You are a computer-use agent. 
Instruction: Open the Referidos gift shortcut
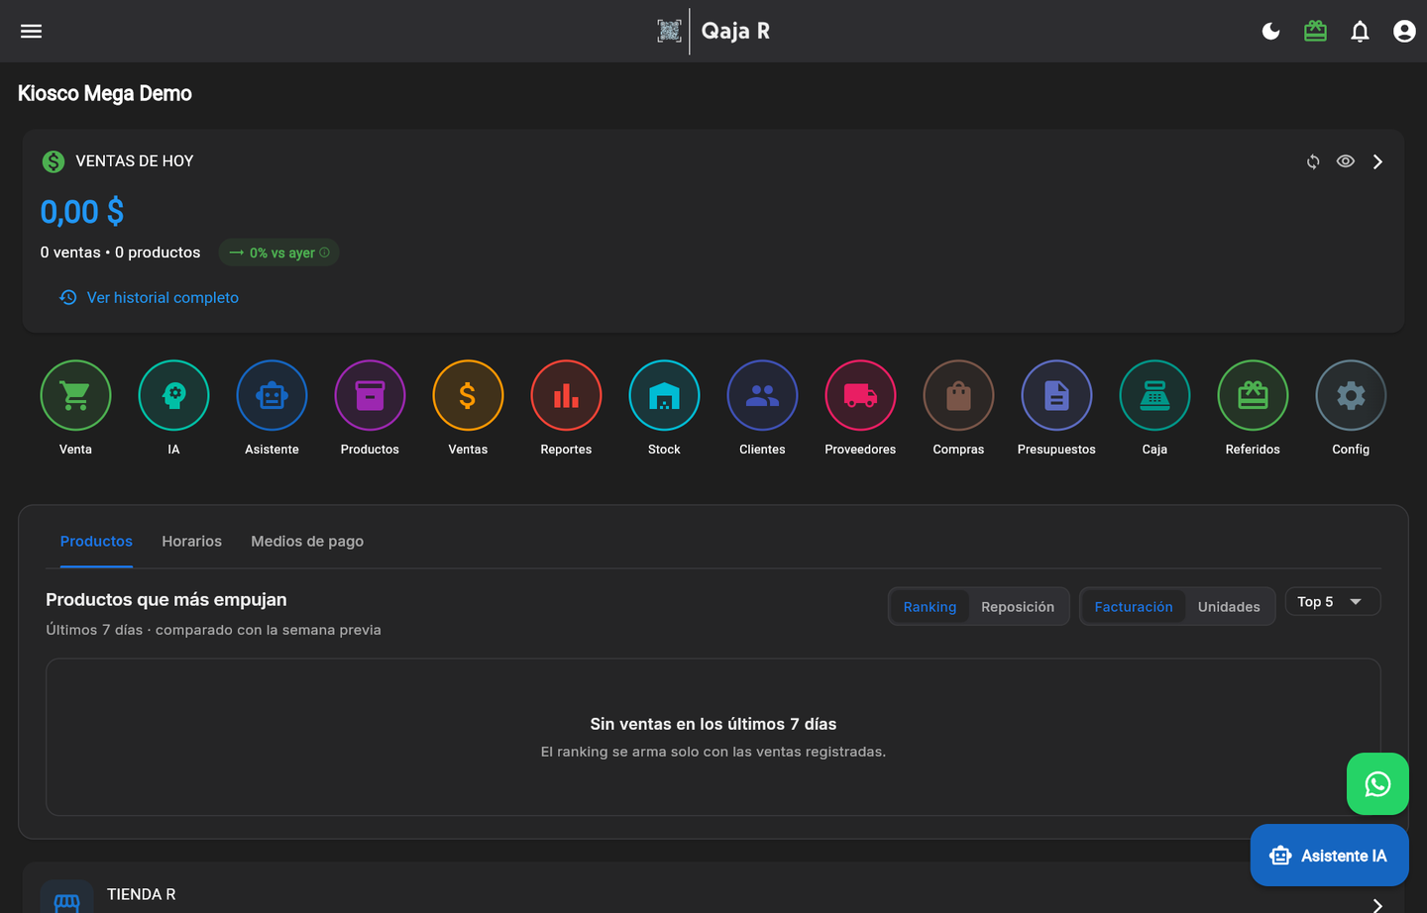pyautogui.click(x=1253, y=395)
